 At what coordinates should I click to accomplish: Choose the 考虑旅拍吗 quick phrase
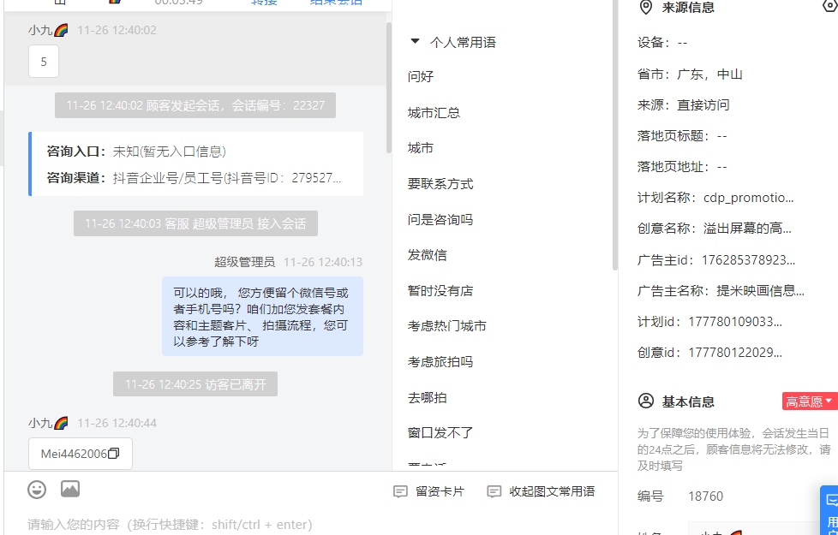pyautogui.click(x=440, y=361)
